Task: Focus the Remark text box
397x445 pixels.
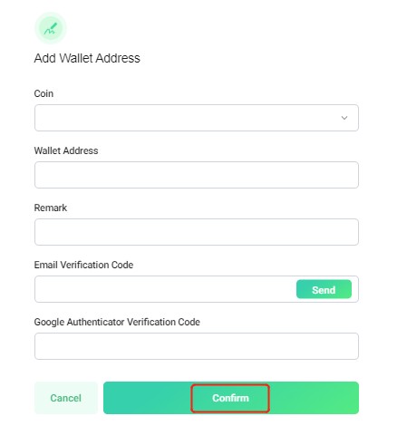Action: tap(197, 232)
